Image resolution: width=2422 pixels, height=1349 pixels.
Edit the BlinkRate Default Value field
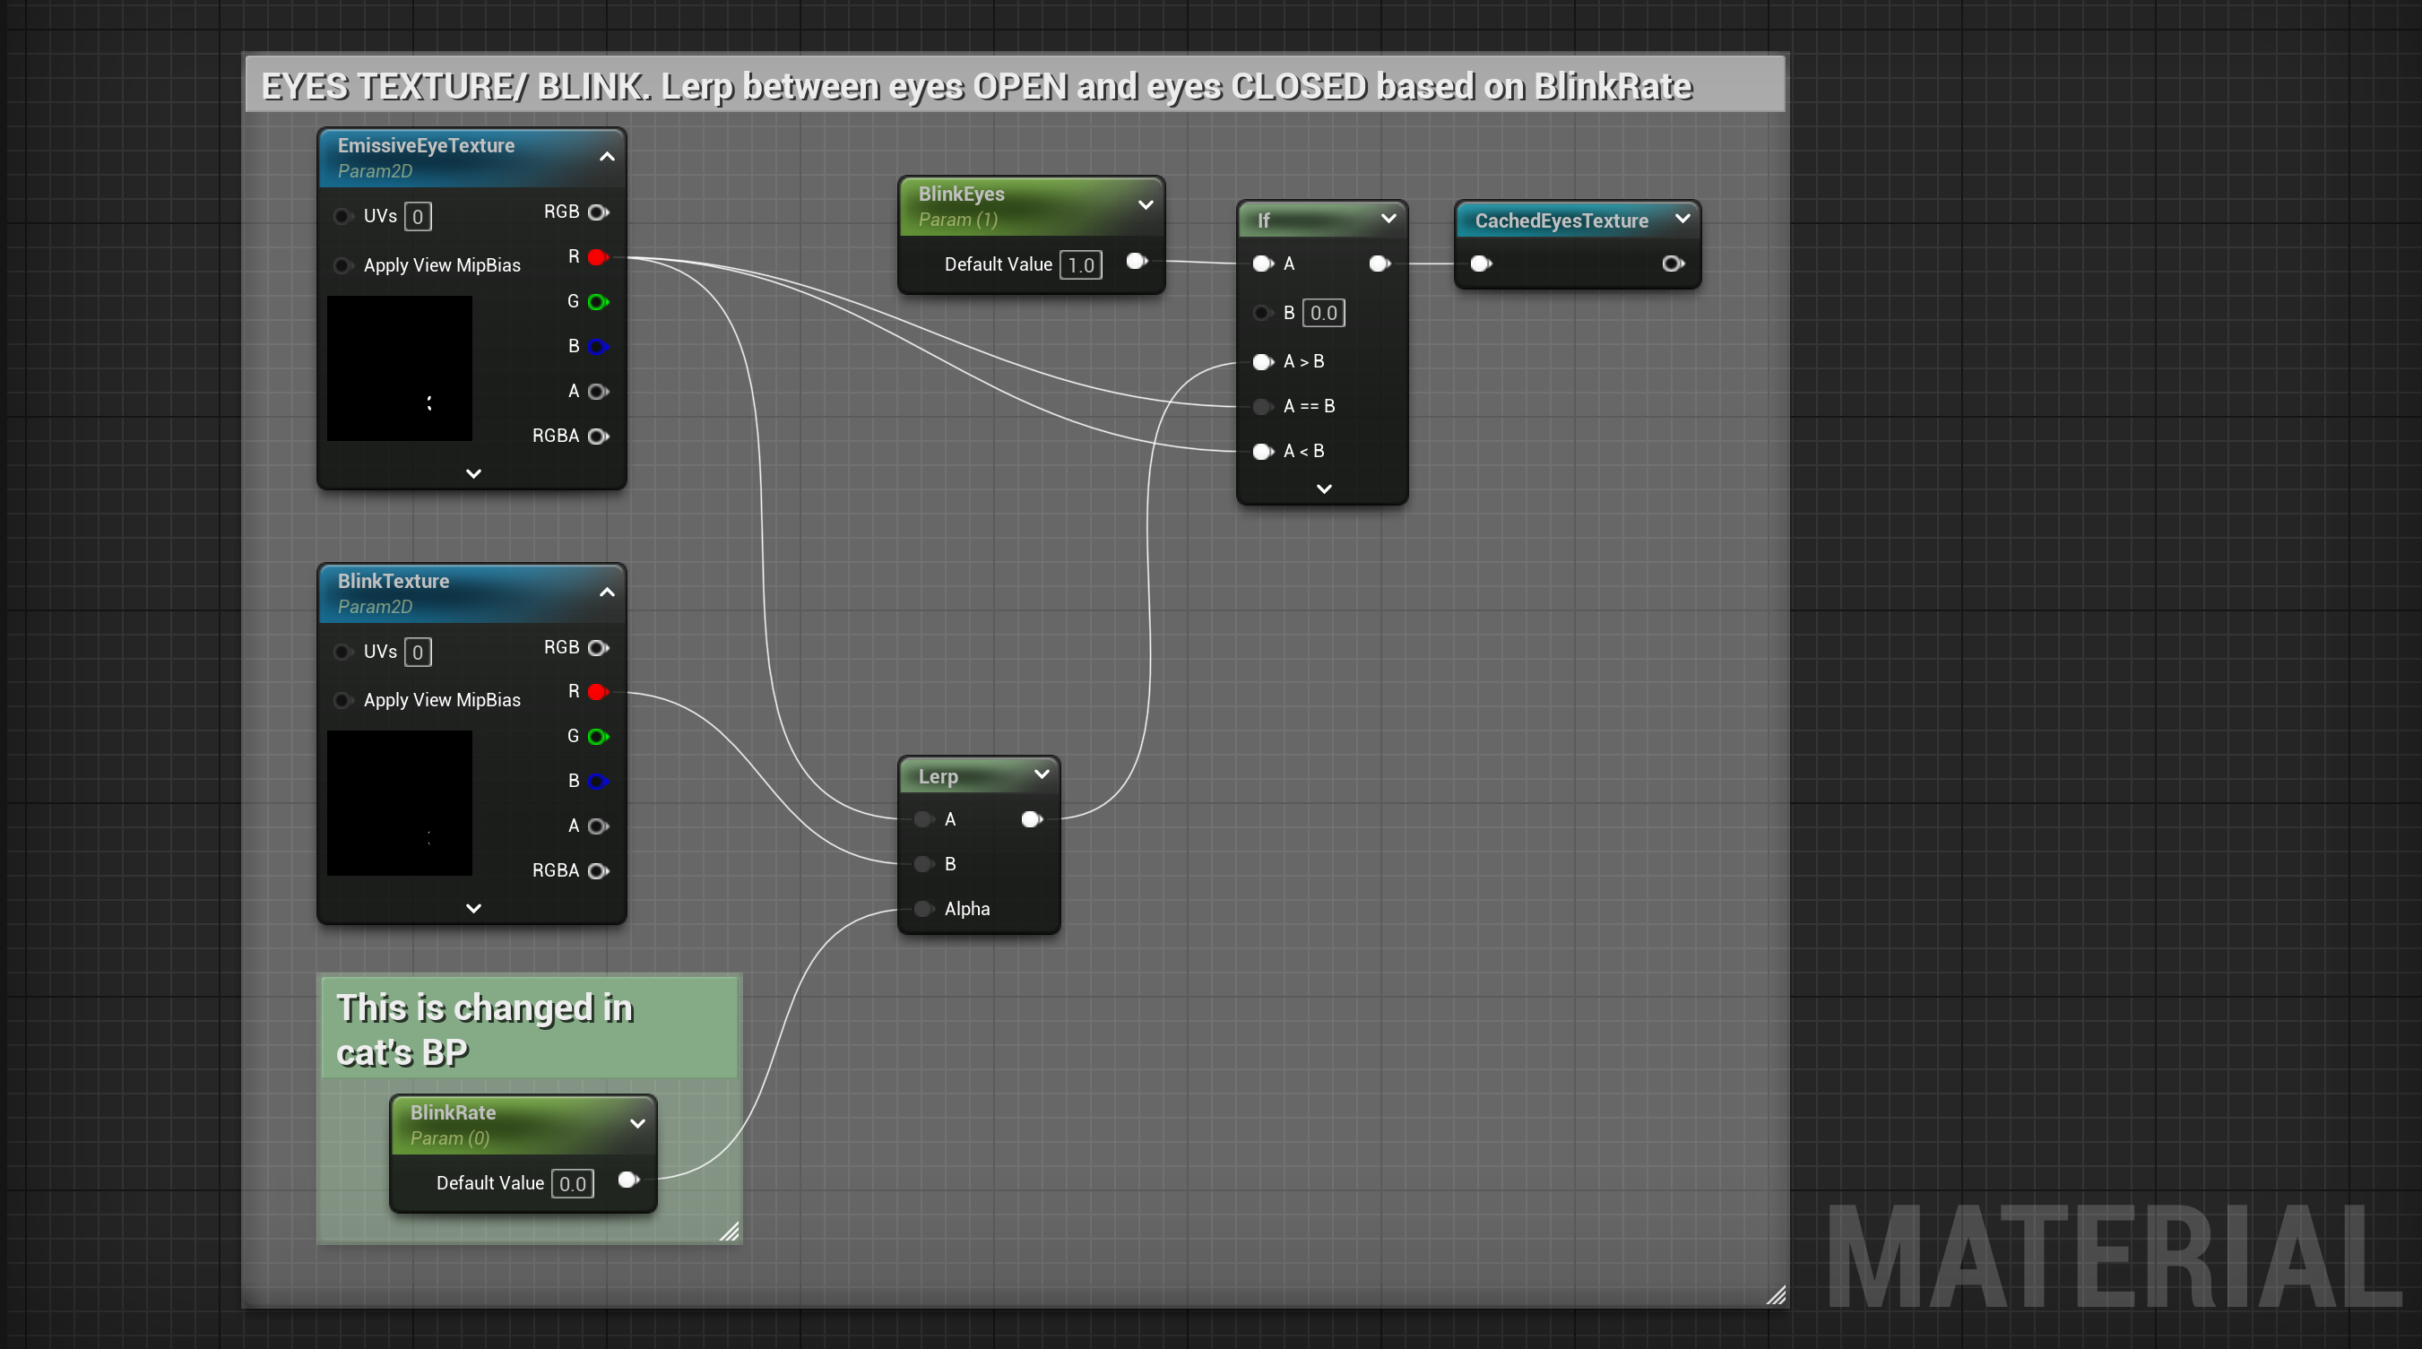(x=573, y=1183)
